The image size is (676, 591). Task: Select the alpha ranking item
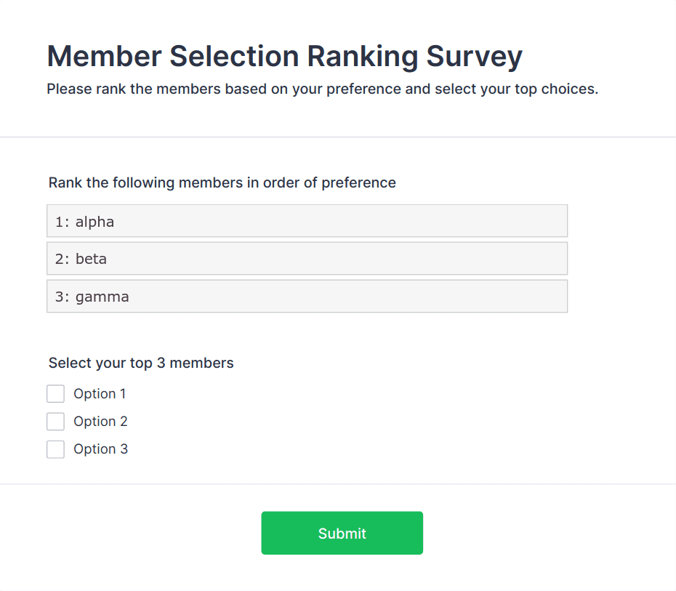307,221
